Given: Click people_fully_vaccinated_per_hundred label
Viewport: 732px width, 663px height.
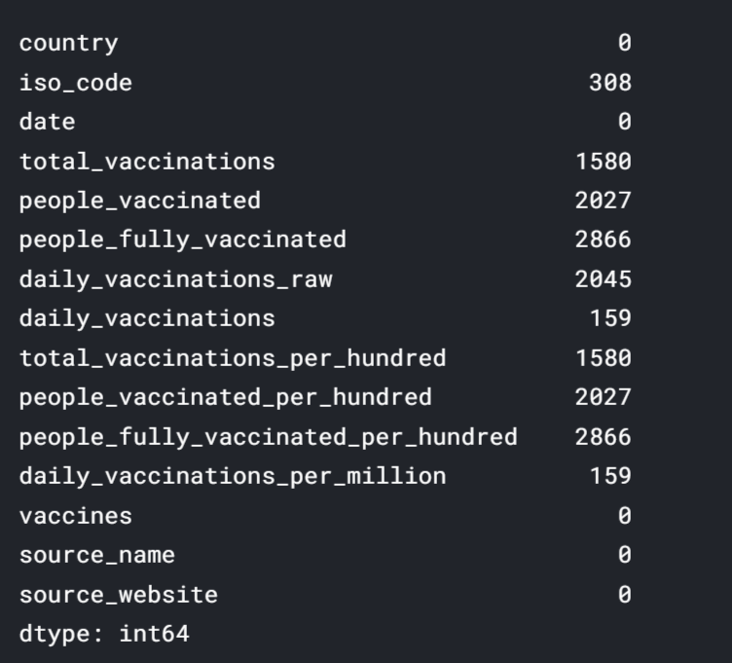Looking at the screenshot, I should (268, 437).
